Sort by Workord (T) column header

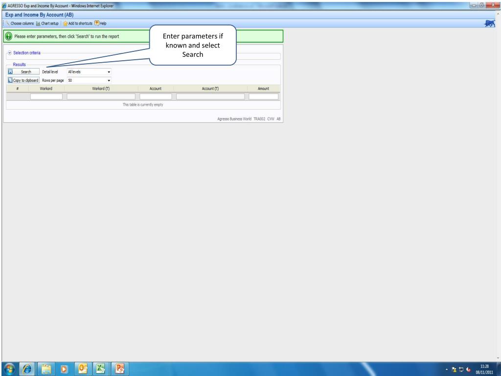point(101,89)
